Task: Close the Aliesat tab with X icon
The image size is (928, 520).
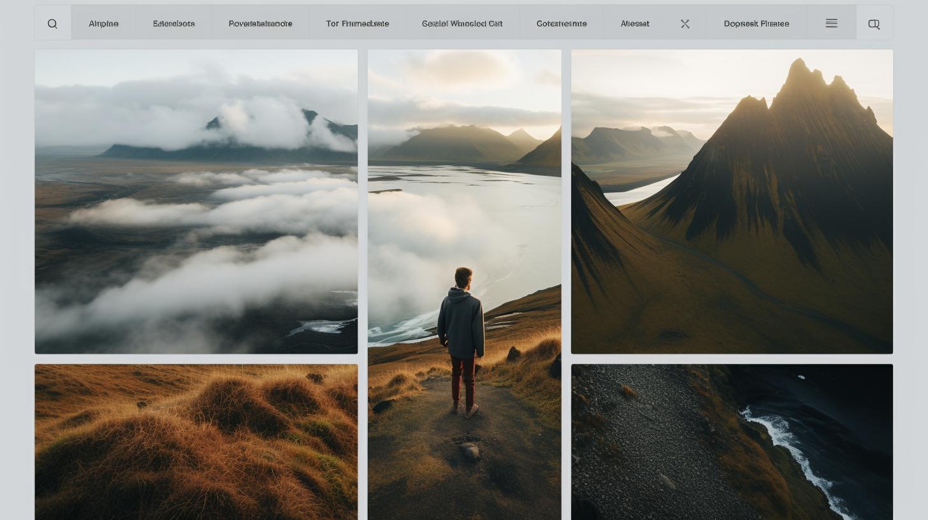Action: click(x=685, y=24)
